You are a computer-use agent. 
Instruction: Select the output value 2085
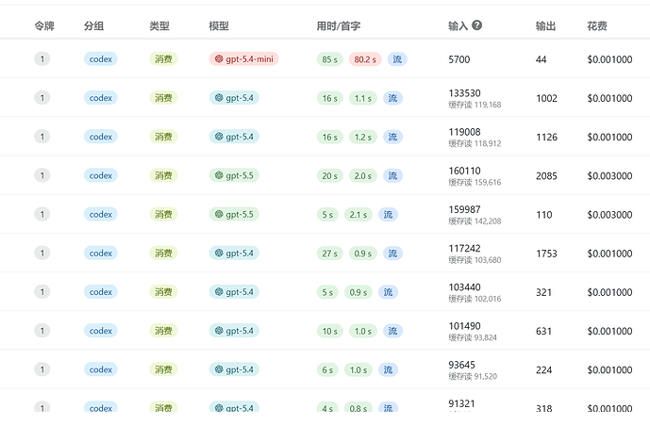(546, 176)
